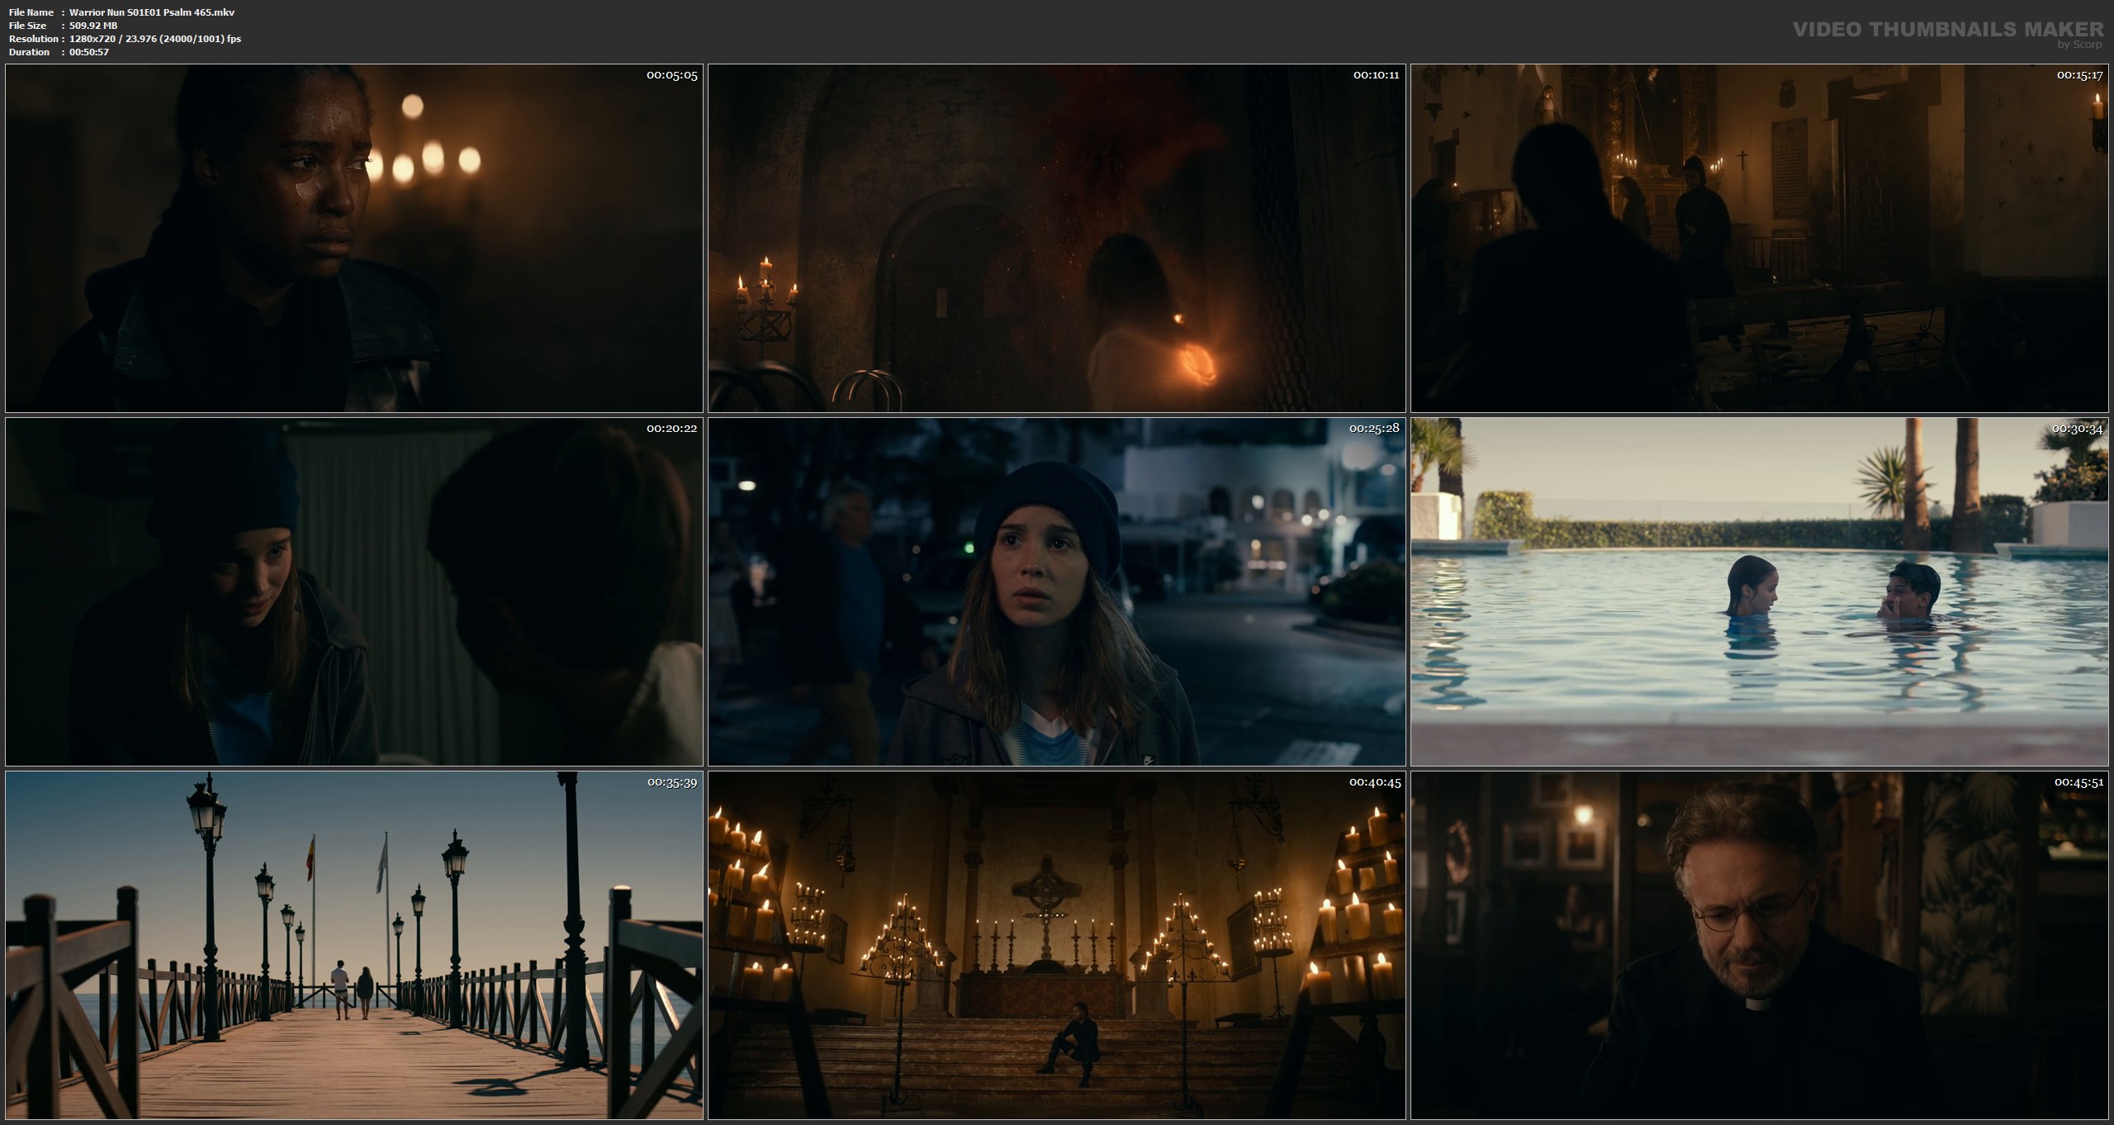
Task: Select the 00:40:45 candlelit altar thumbnail
Action: (x=1056, y=945)
